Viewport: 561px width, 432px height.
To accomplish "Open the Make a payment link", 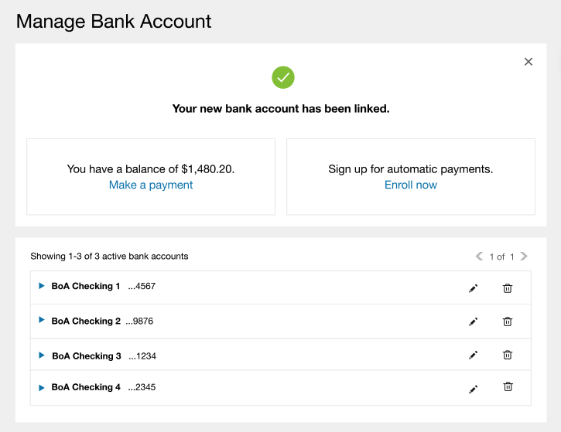I will point(151,185).
